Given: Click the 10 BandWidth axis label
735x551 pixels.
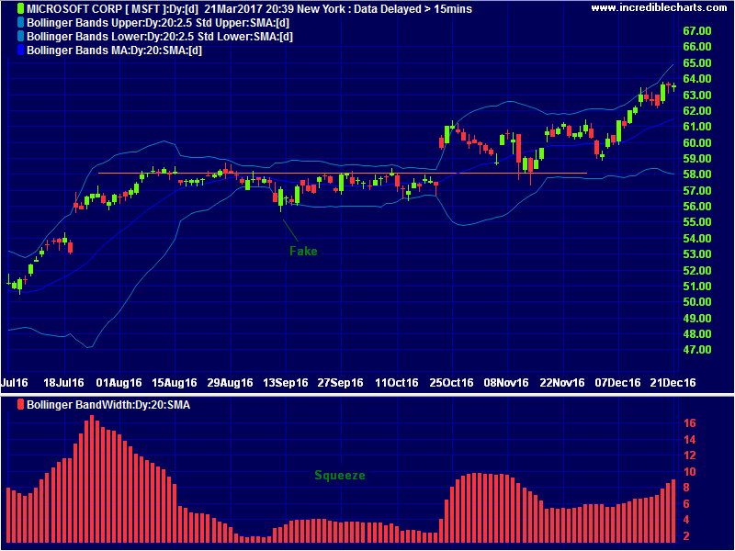Looking at the screenshot, I should click(690, 472).
